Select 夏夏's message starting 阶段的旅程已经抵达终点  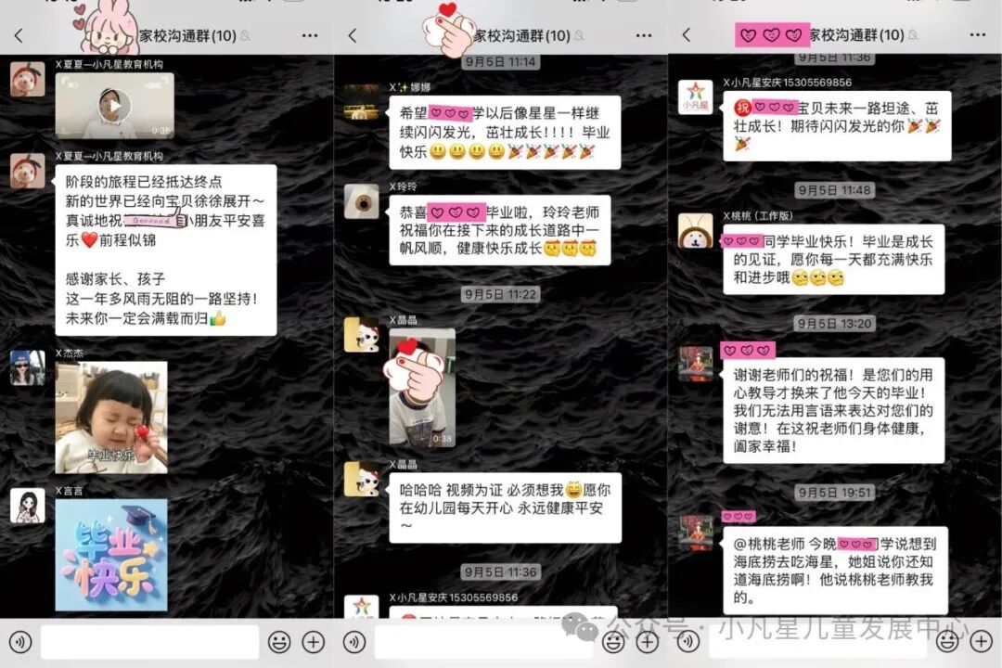coord(166,250)
